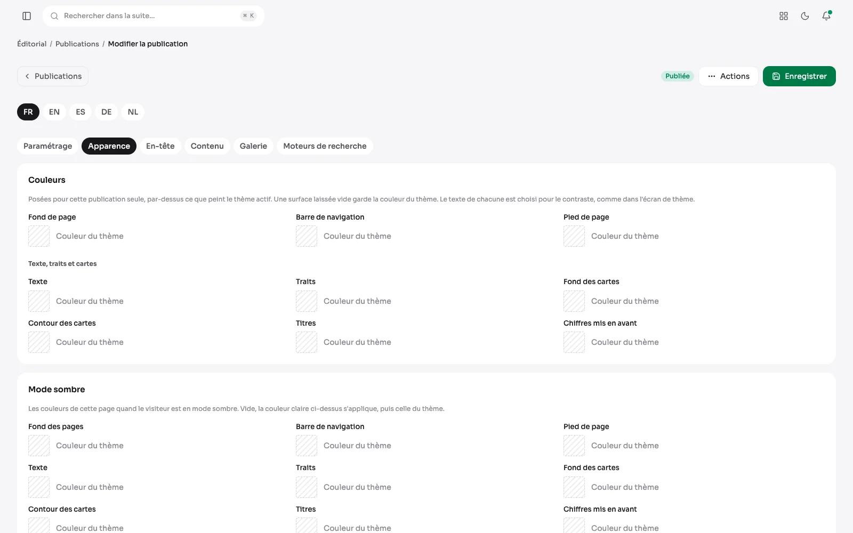Open Couleurs Titres color swatch

[307, 342]
